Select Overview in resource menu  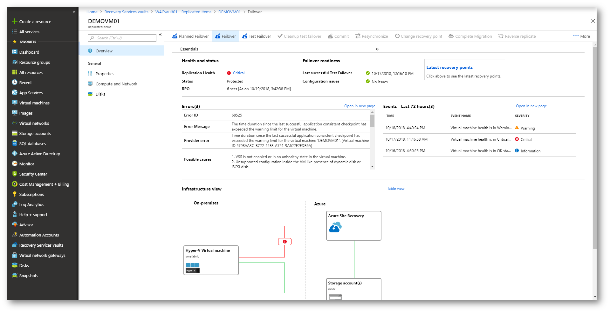122,51
